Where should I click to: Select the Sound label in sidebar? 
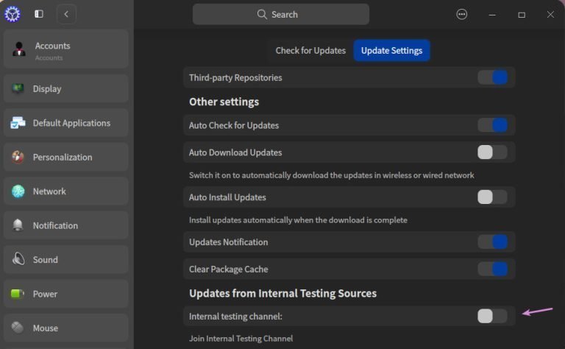click(x=46, y=260)
